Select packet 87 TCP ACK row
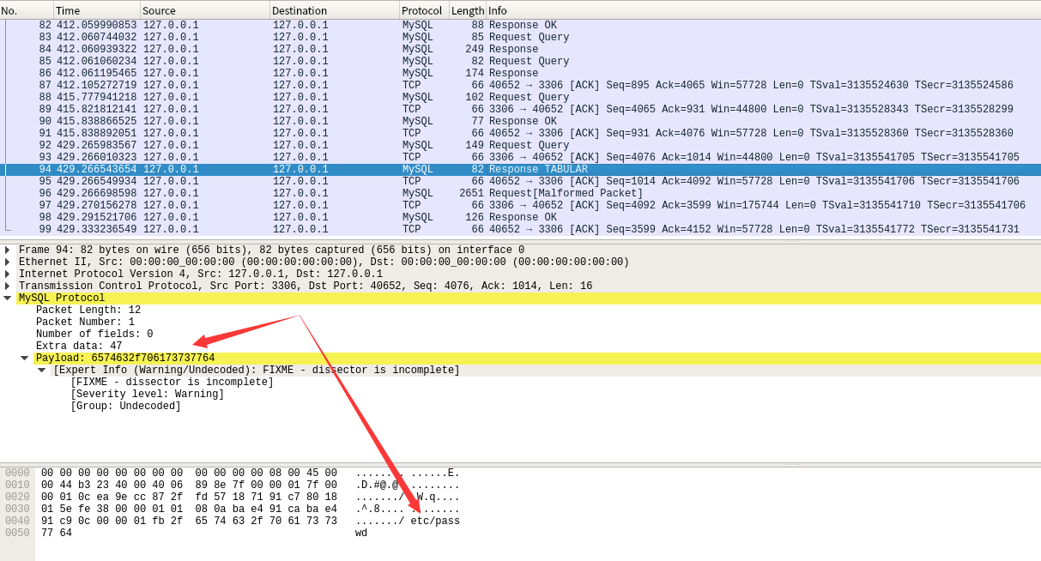Image resolution: width=1041 pixels, height=561 pixels. (520, 86)
